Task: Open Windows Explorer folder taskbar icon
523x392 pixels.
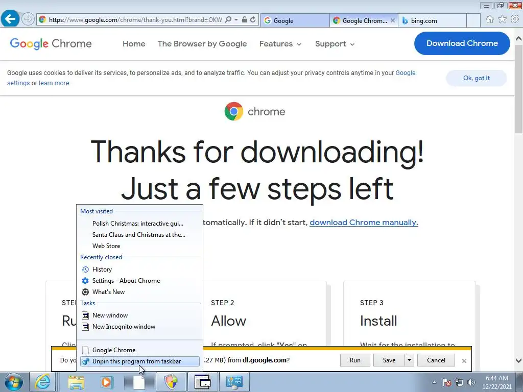Action: pyautogui.click(x=77, y=382)
